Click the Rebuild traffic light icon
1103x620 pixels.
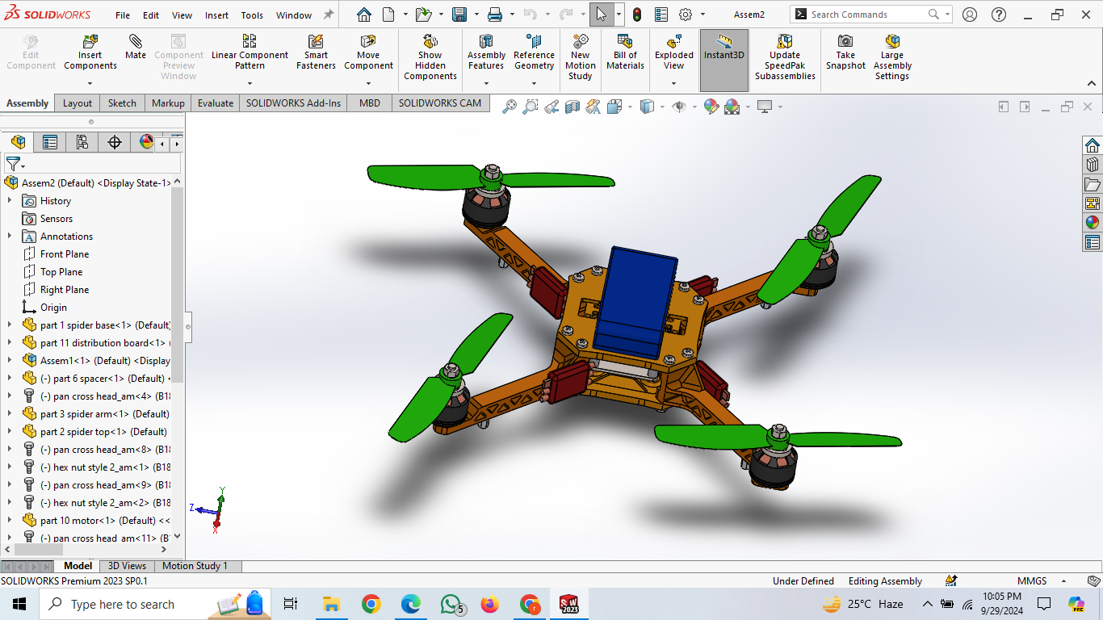[x=637, y=15]
